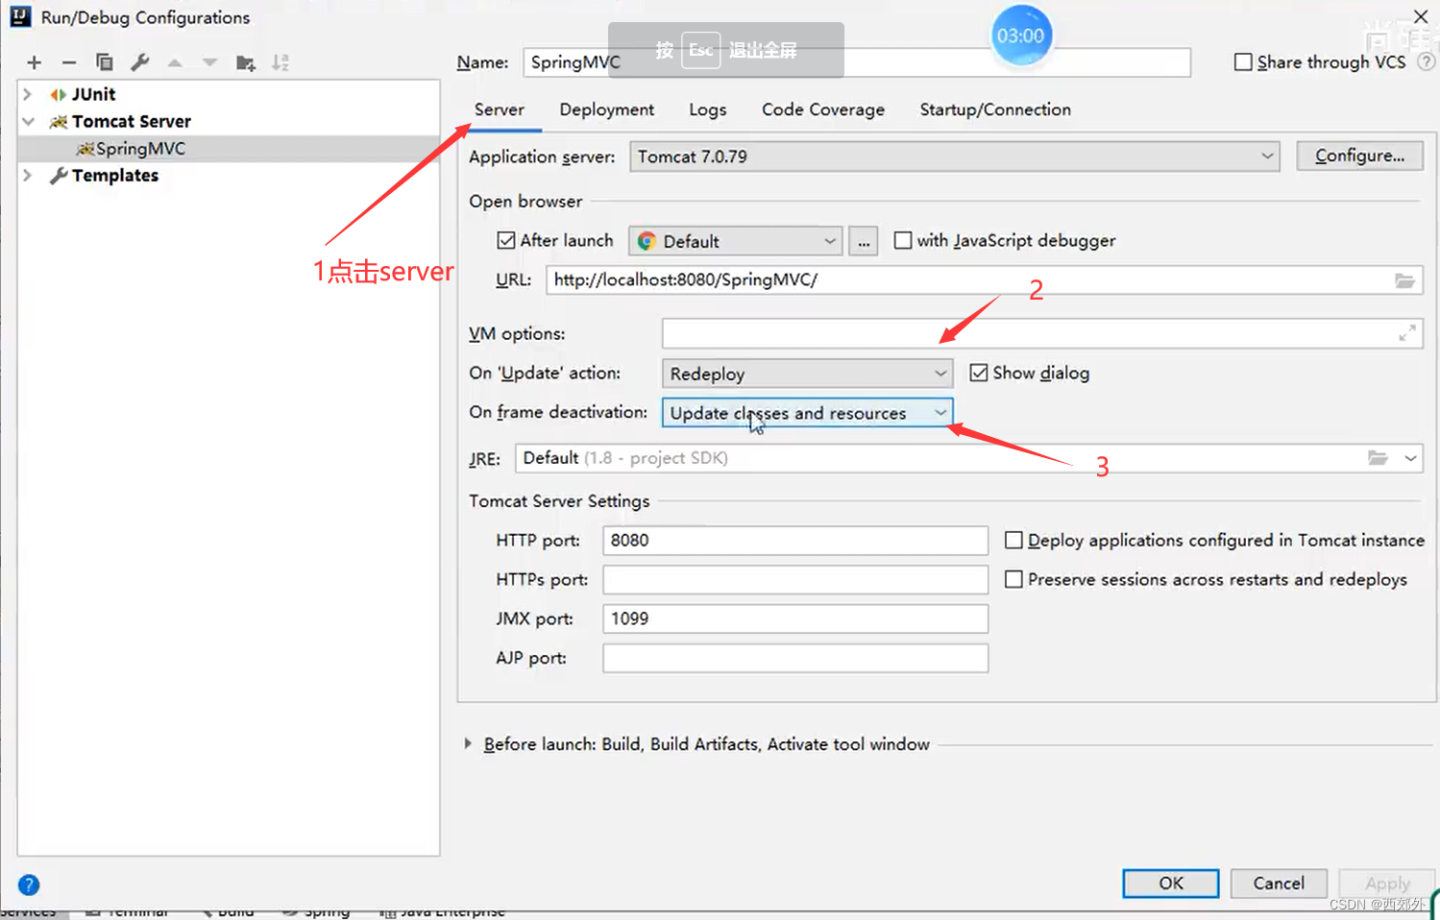Select the Tomcat Server tree item
The width and height of the screenshot is (1440, 920).
point(132,121)
